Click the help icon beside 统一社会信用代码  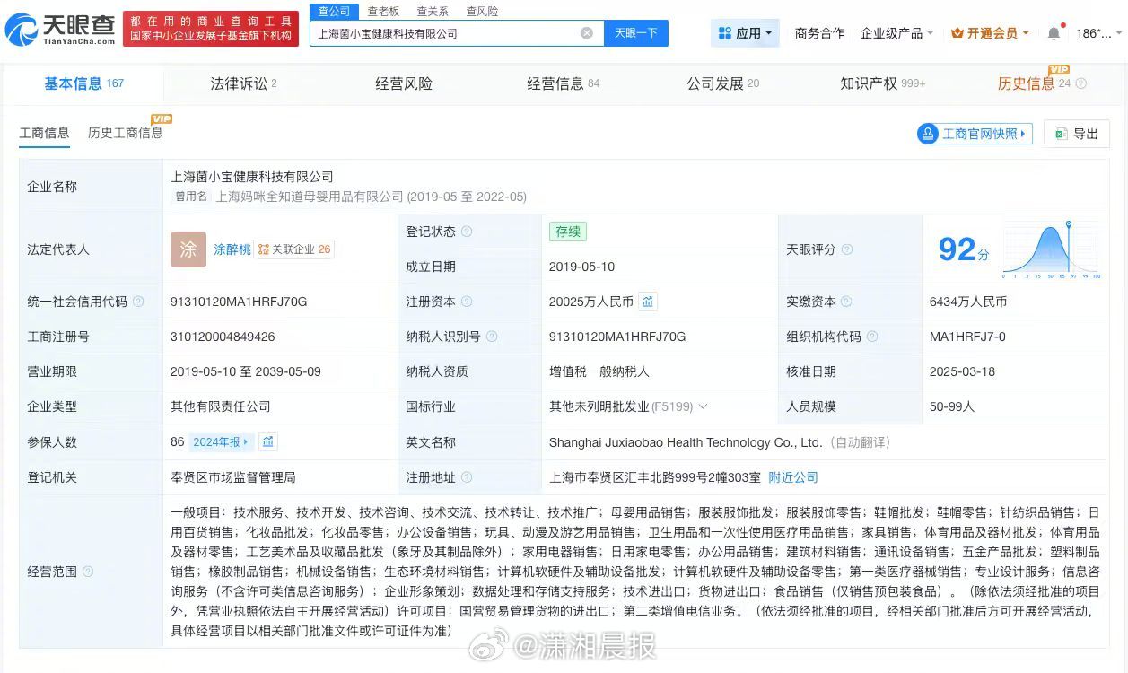click(138, 302)
